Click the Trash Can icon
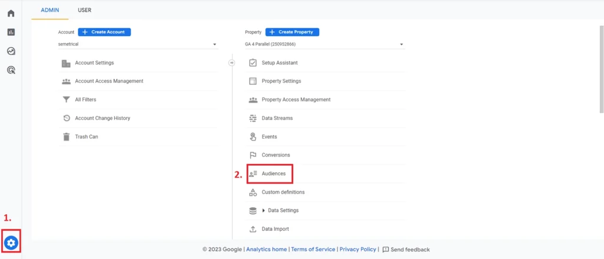 [66, 137]
